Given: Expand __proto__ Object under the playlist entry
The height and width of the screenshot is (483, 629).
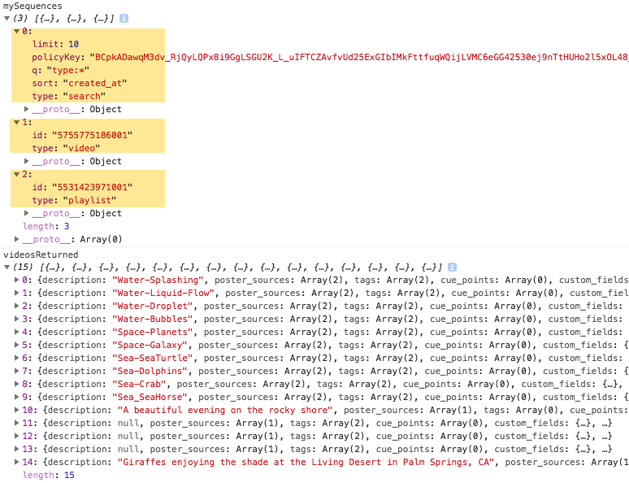Looking at the screenshot, I should point(27,213).
